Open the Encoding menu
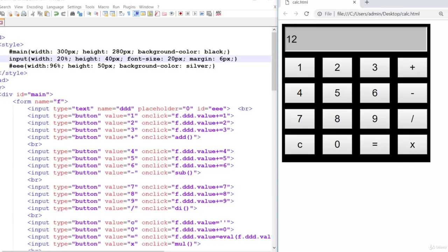This screenshot has height=252, width=448. click(x=35, y=7)
